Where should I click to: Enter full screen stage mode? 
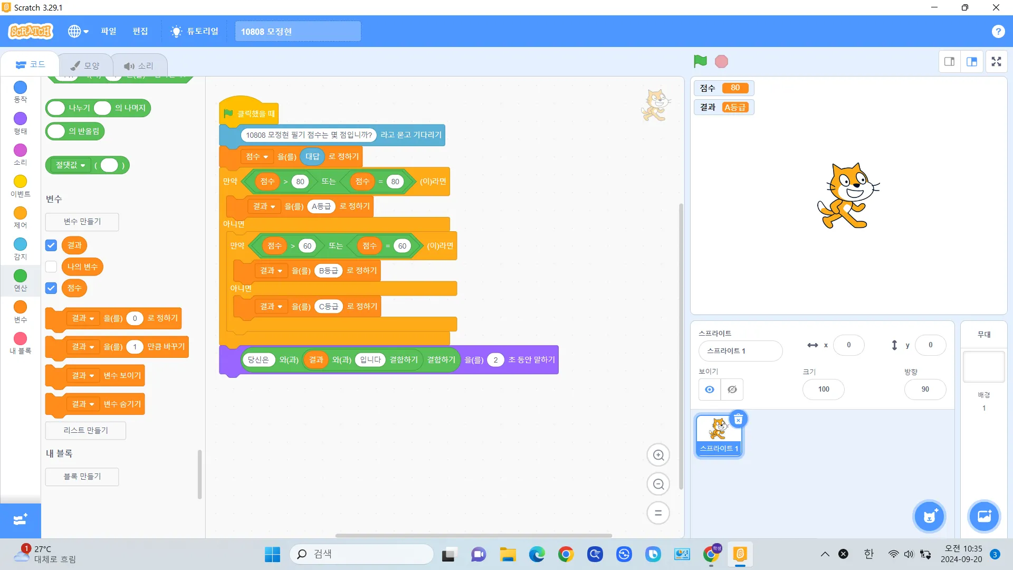(996, 62)
